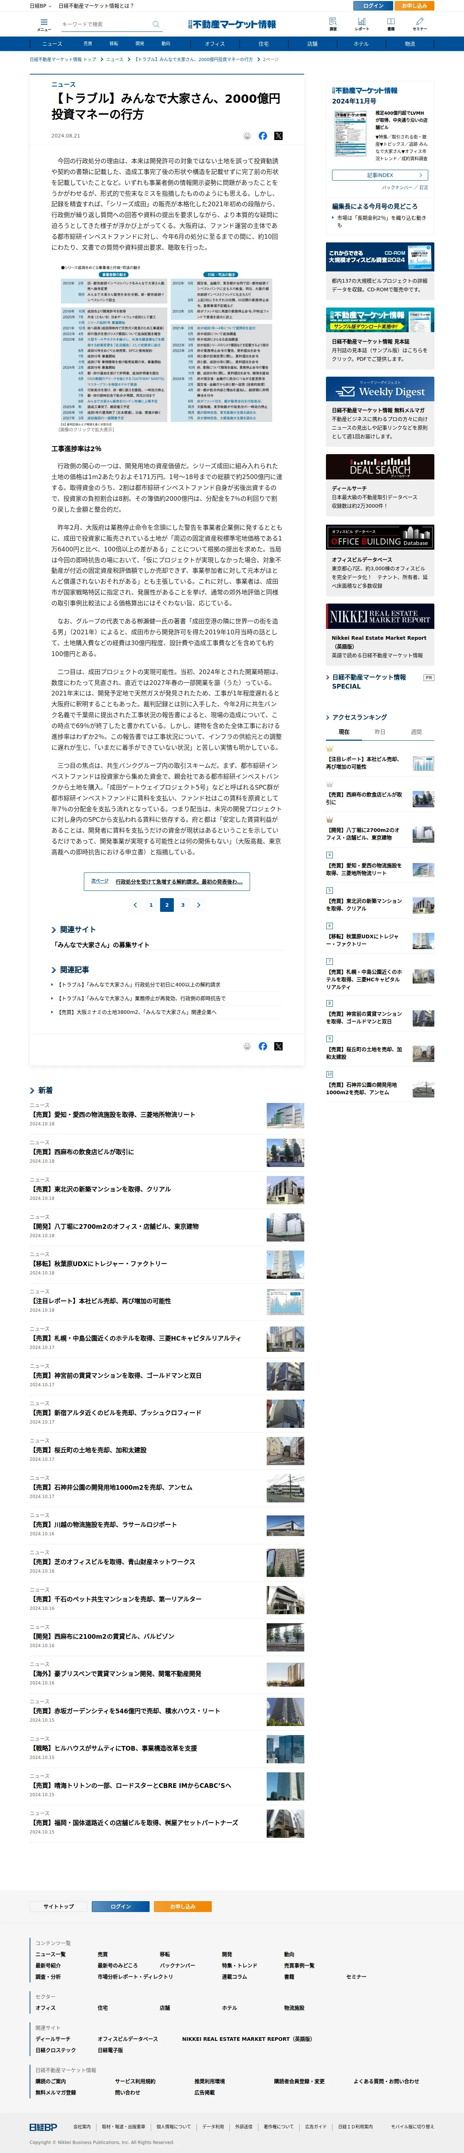Switch ranking to the 昨日 tab
This screenshot has width=464, height=2153.
click(x=380, y=731)
